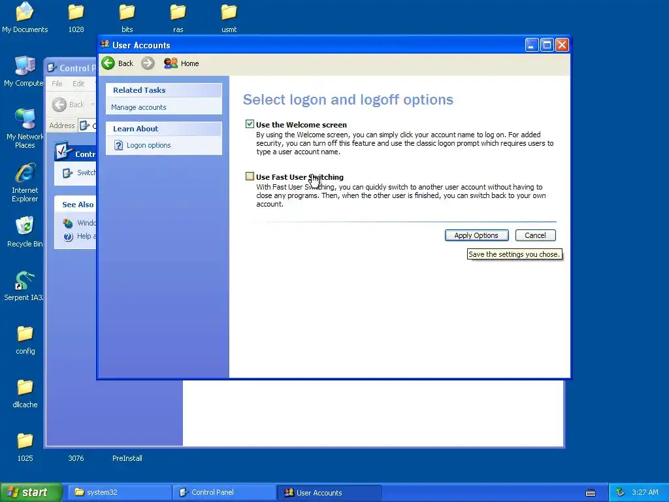
Task: Click the Start button
Action: pos(31,492)
